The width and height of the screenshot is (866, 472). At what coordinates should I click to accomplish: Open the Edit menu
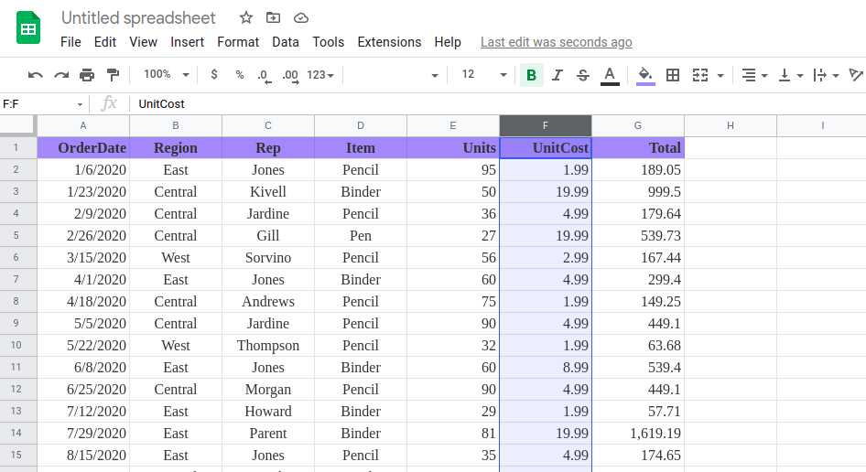(x=105, y=42)
